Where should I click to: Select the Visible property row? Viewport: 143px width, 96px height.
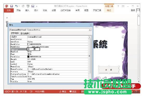coord(49,81)
